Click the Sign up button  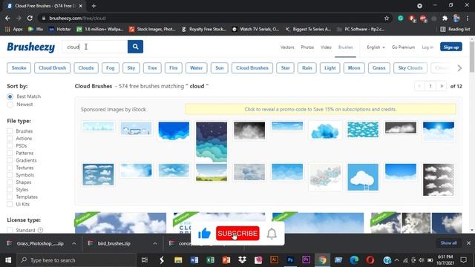tap(451, 47)
